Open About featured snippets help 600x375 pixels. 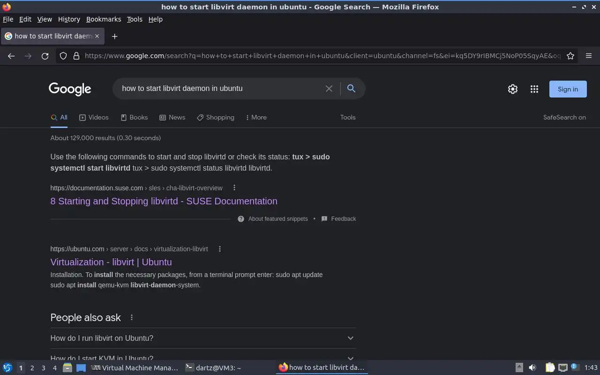click(273, 219)
